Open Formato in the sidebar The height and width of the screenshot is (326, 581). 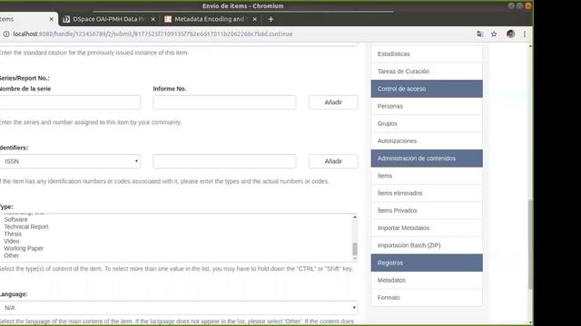tap(427, 298)
